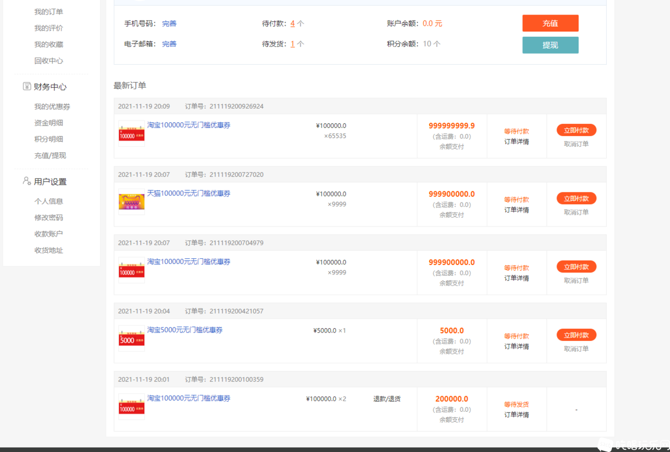This screenshot has height=452, width=670.
Task: Click the 账户余额 value 0.0 元
Action: (432, 23)
